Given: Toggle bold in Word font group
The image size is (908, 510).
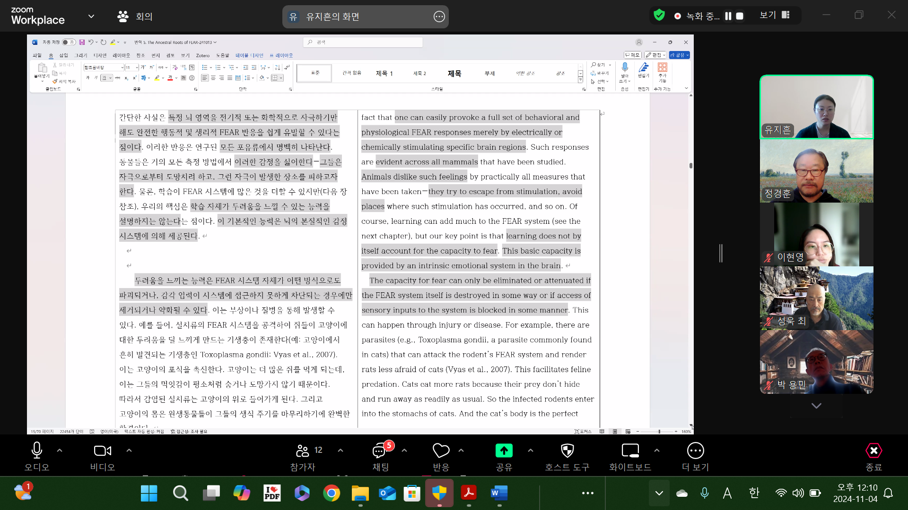Looking at the screenshot, I should click(x=87, y=78).
